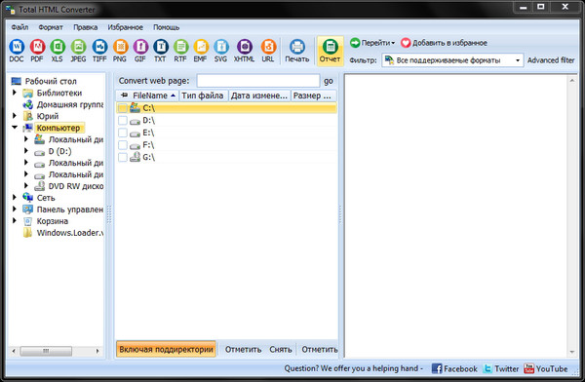Focus the Convert web page field
Screen dimensions: 585x382
(258, 81)
